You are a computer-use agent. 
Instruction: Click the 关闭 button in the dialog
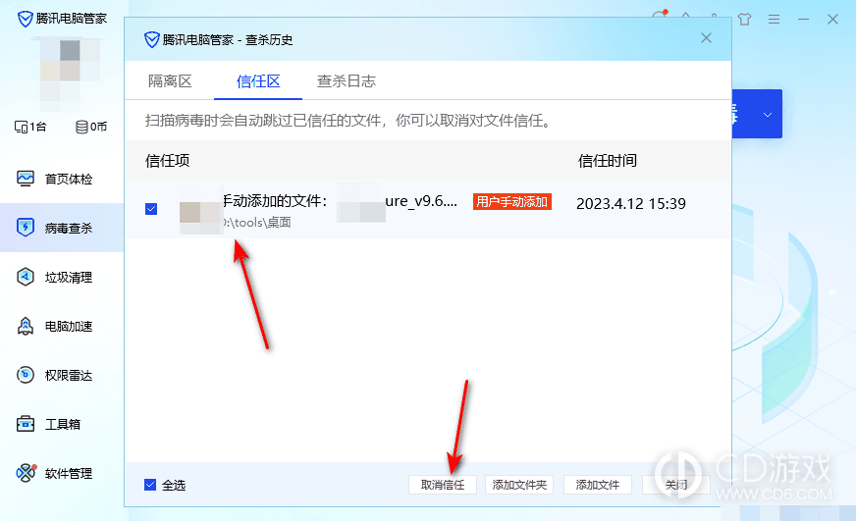pos(675,485)
